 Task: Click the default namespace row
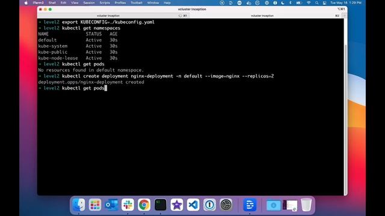78,40
